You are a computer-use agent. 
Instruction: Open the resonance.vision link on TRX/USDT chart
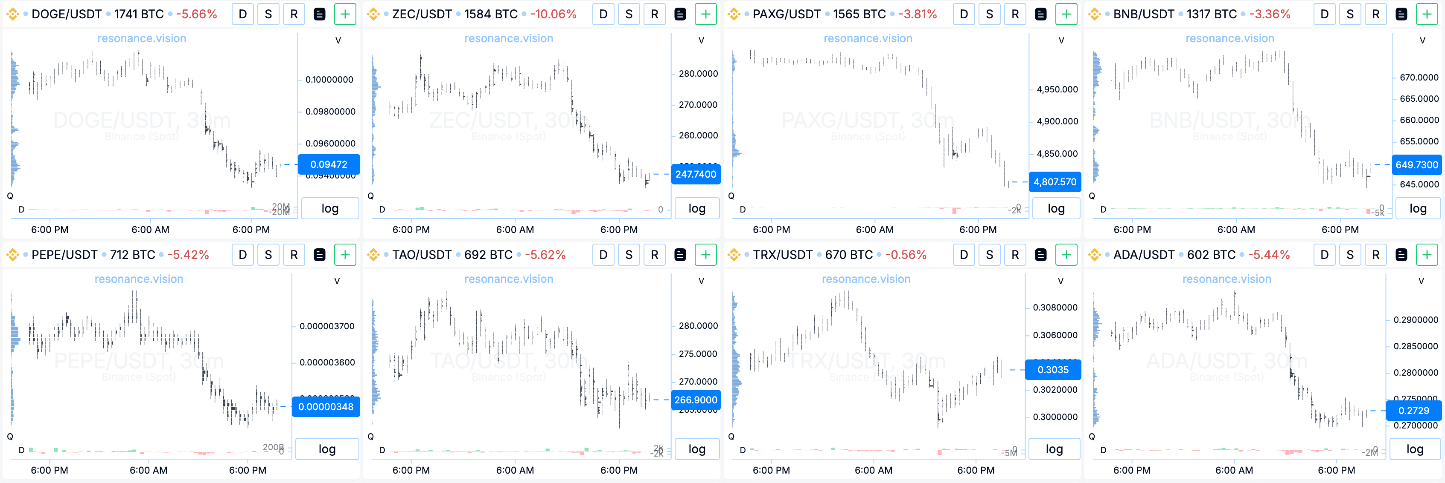click(x=866, y=279)
